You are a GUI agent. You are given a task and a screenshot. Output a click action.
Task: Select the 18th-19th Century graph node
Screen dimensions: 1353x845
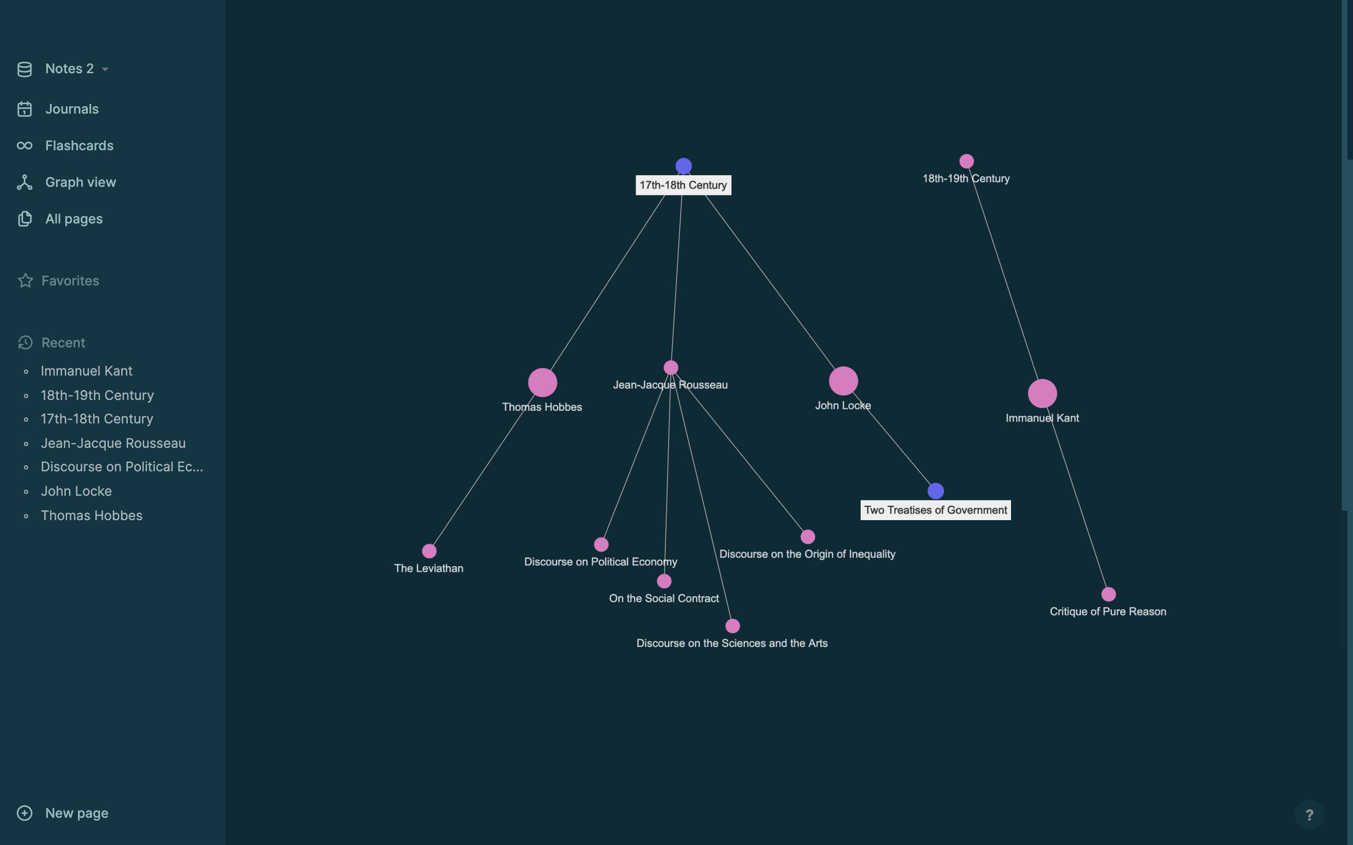(x=966, y=161)
